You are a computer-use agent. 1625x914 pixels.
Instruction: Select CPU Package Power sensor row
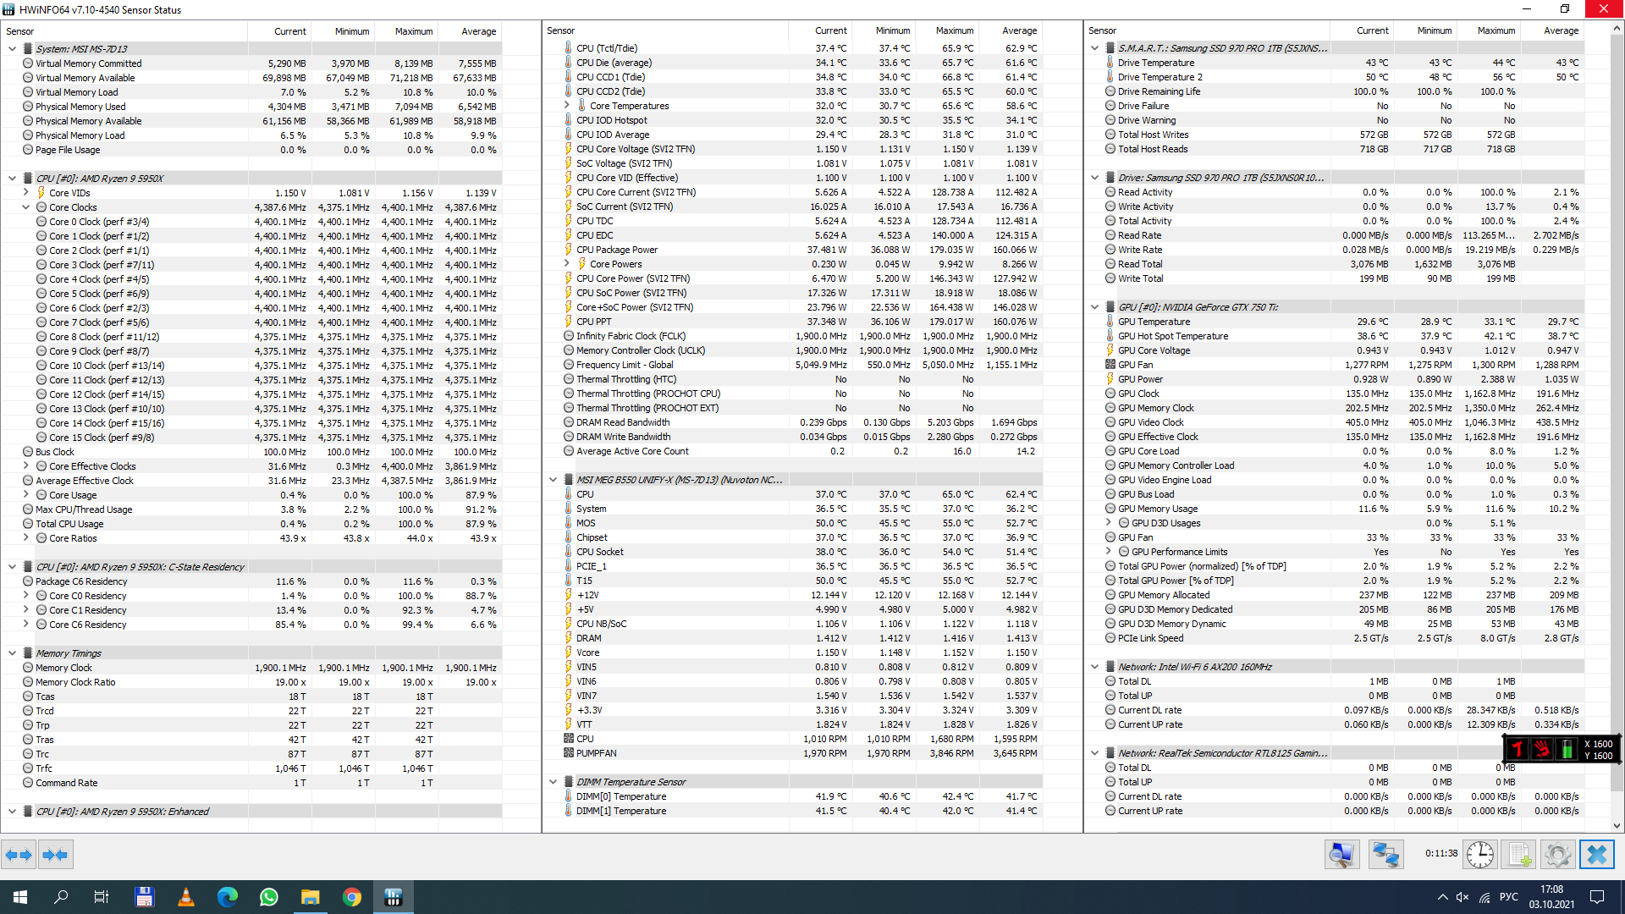click(617, 250)
